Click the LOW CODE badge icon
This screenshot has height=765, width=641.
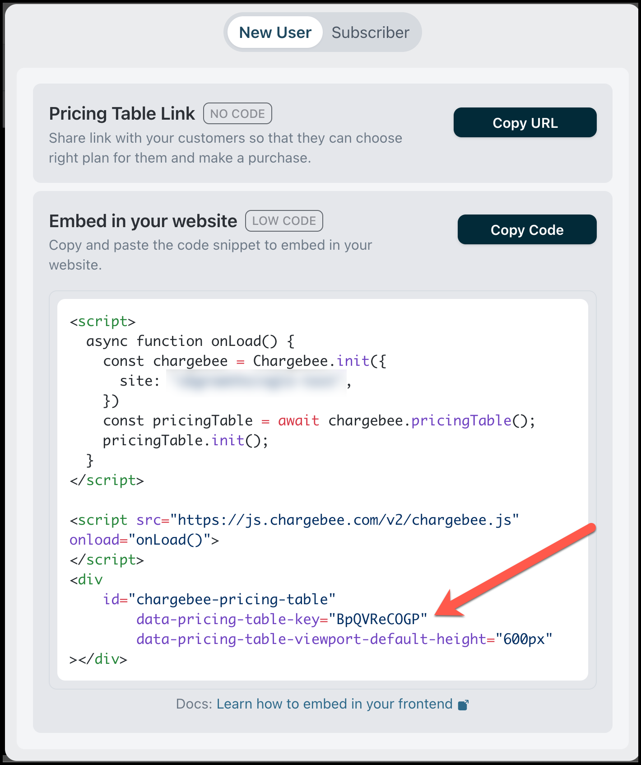point(283,221)
